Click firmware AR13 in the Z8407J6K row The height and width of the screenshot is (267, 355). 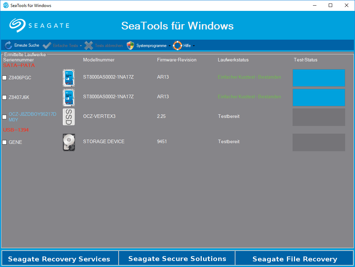[163, 97]
